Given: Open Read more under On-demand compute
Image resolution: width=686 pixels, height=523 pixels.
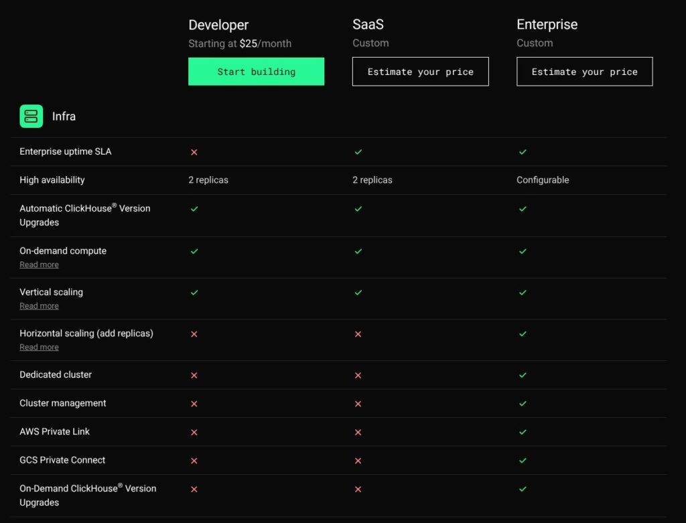Looking at the screenshot, I should [39, 265].
